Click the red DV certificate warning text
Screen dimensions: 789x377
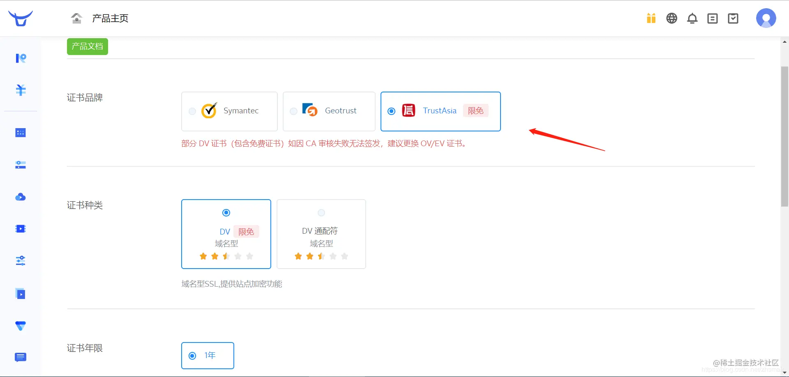[x=325, y=143]
